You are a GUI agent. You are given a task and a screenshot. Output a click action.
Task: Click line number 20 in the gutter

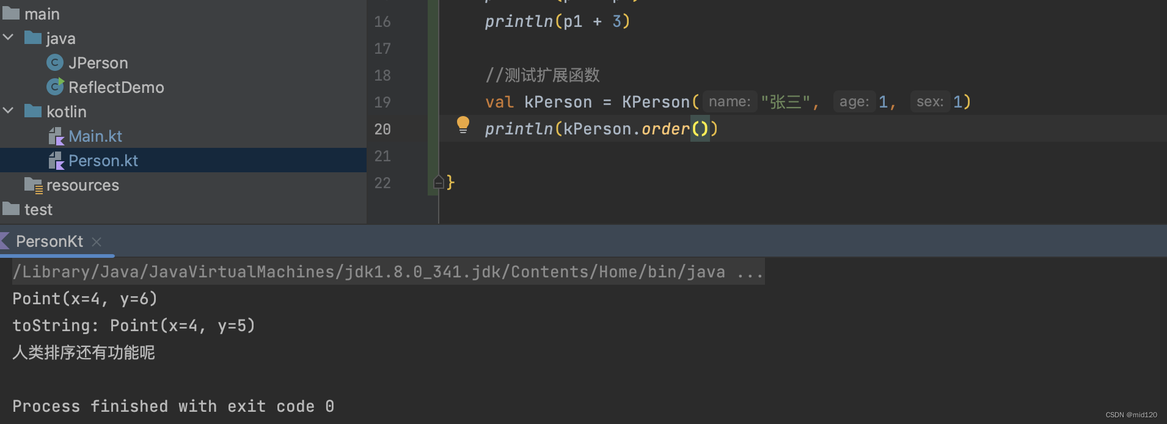[x=382, y=129]
